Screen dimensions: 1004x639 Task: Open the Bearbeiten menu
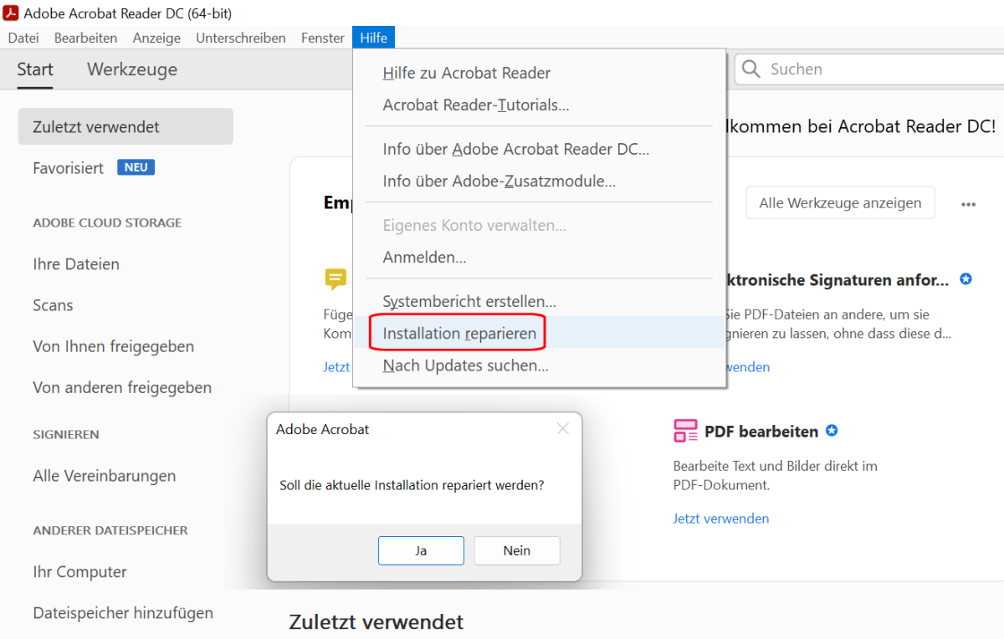(85, 38)
